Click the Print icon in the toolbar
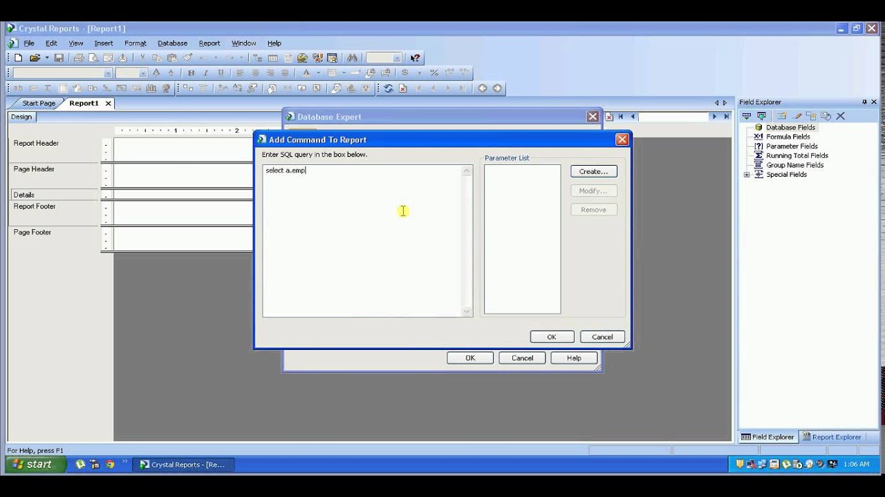Image resolution: width=885 pixels, height=497 pixels. tap(78, 58)
